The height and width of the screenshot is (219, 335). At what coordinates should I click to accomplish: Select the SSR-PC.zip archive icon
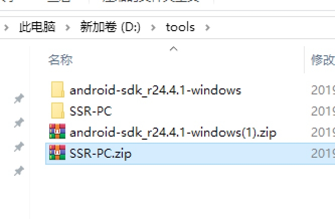(58, 153)
